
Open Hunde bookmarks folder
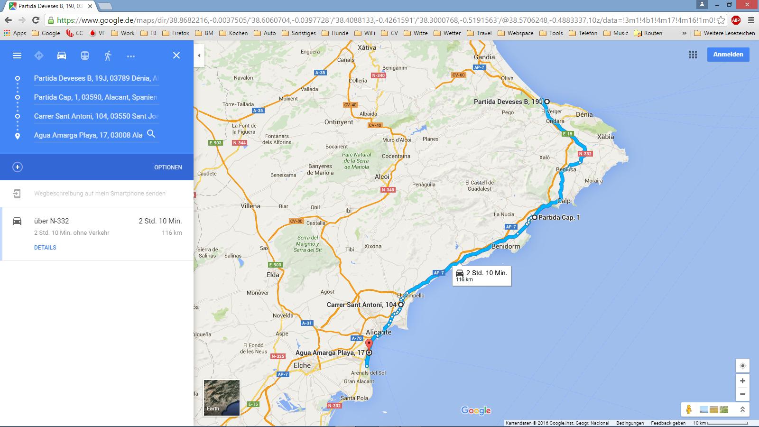(x=335, y=33)
